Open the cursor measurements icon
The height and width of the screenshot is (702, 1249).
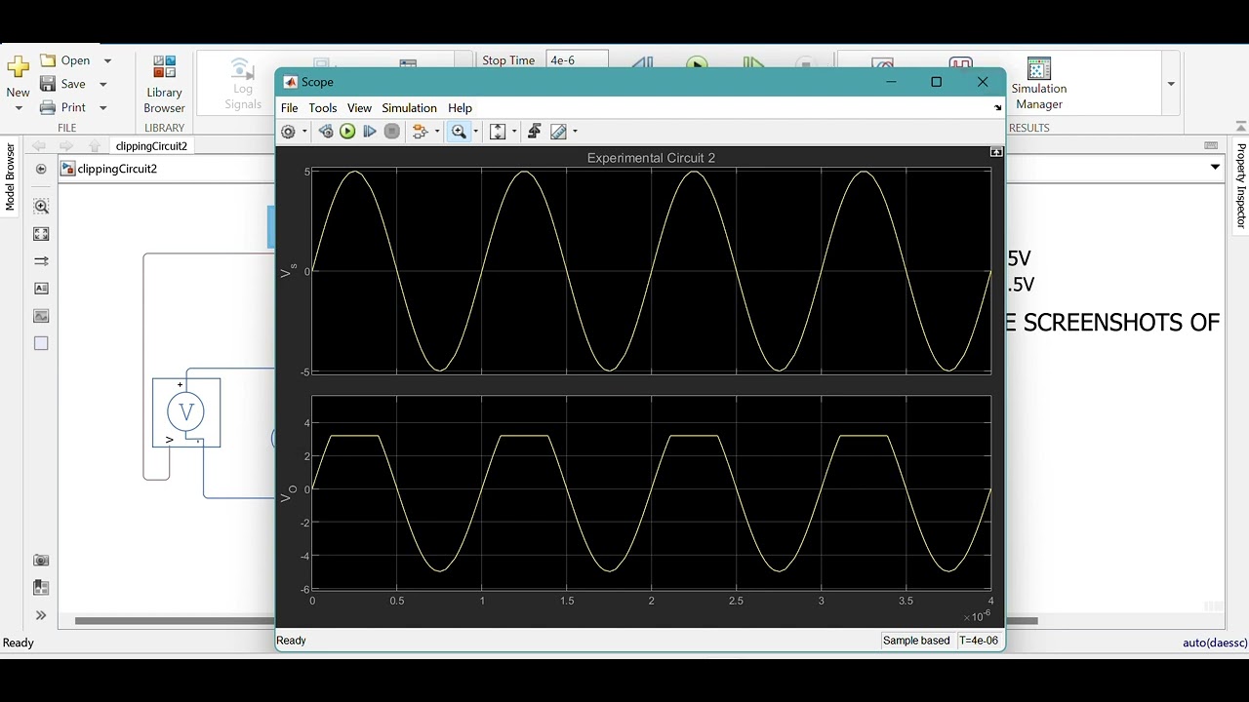pyautogui.click(x=558, y=132)
